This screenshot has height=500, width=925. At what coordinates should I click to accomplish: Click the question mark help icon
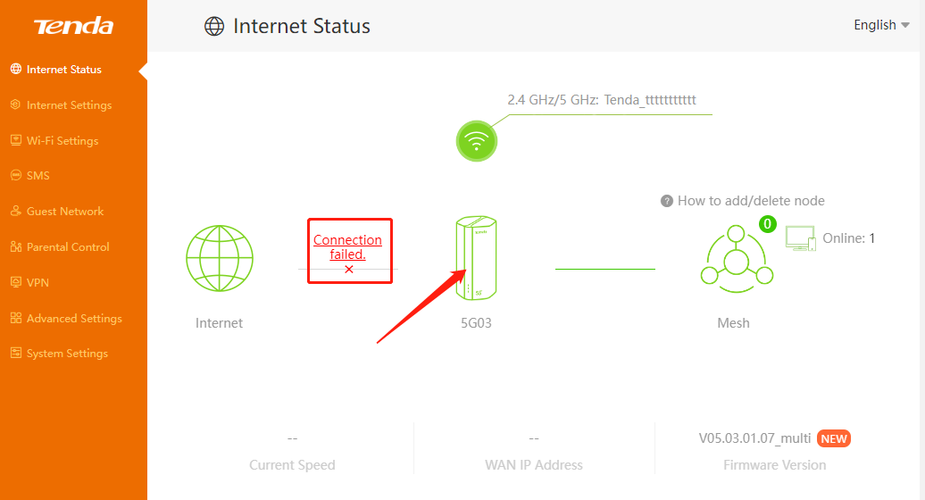(x=666, y=201)
